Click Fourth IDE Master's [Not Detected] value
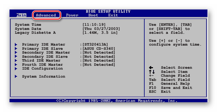 click(x=99, y=65)
